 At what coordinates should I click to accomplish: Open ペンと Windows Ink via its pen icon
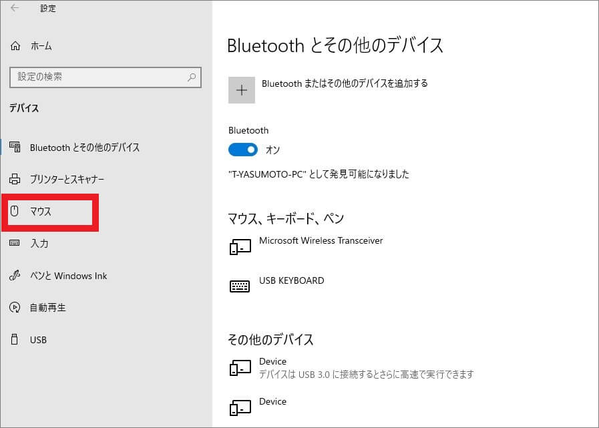[x=15, y=276]
